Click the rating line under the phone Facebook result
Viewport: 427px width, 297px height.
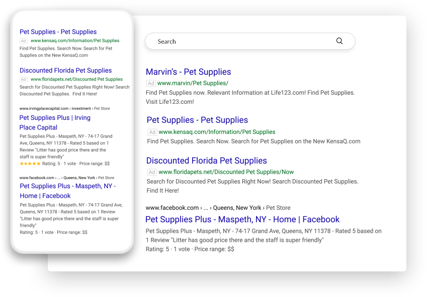[x=53, y=232]
